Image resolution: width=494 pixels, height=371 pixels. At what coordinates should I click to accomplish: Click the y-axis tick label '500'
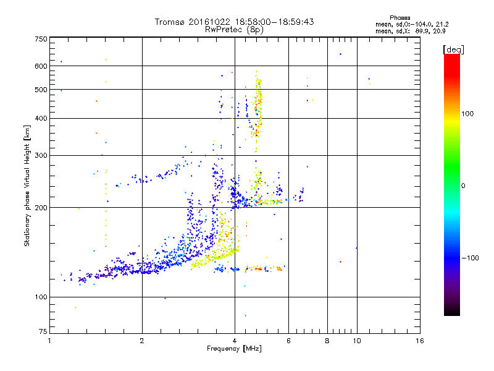click(x=41, y=90)
